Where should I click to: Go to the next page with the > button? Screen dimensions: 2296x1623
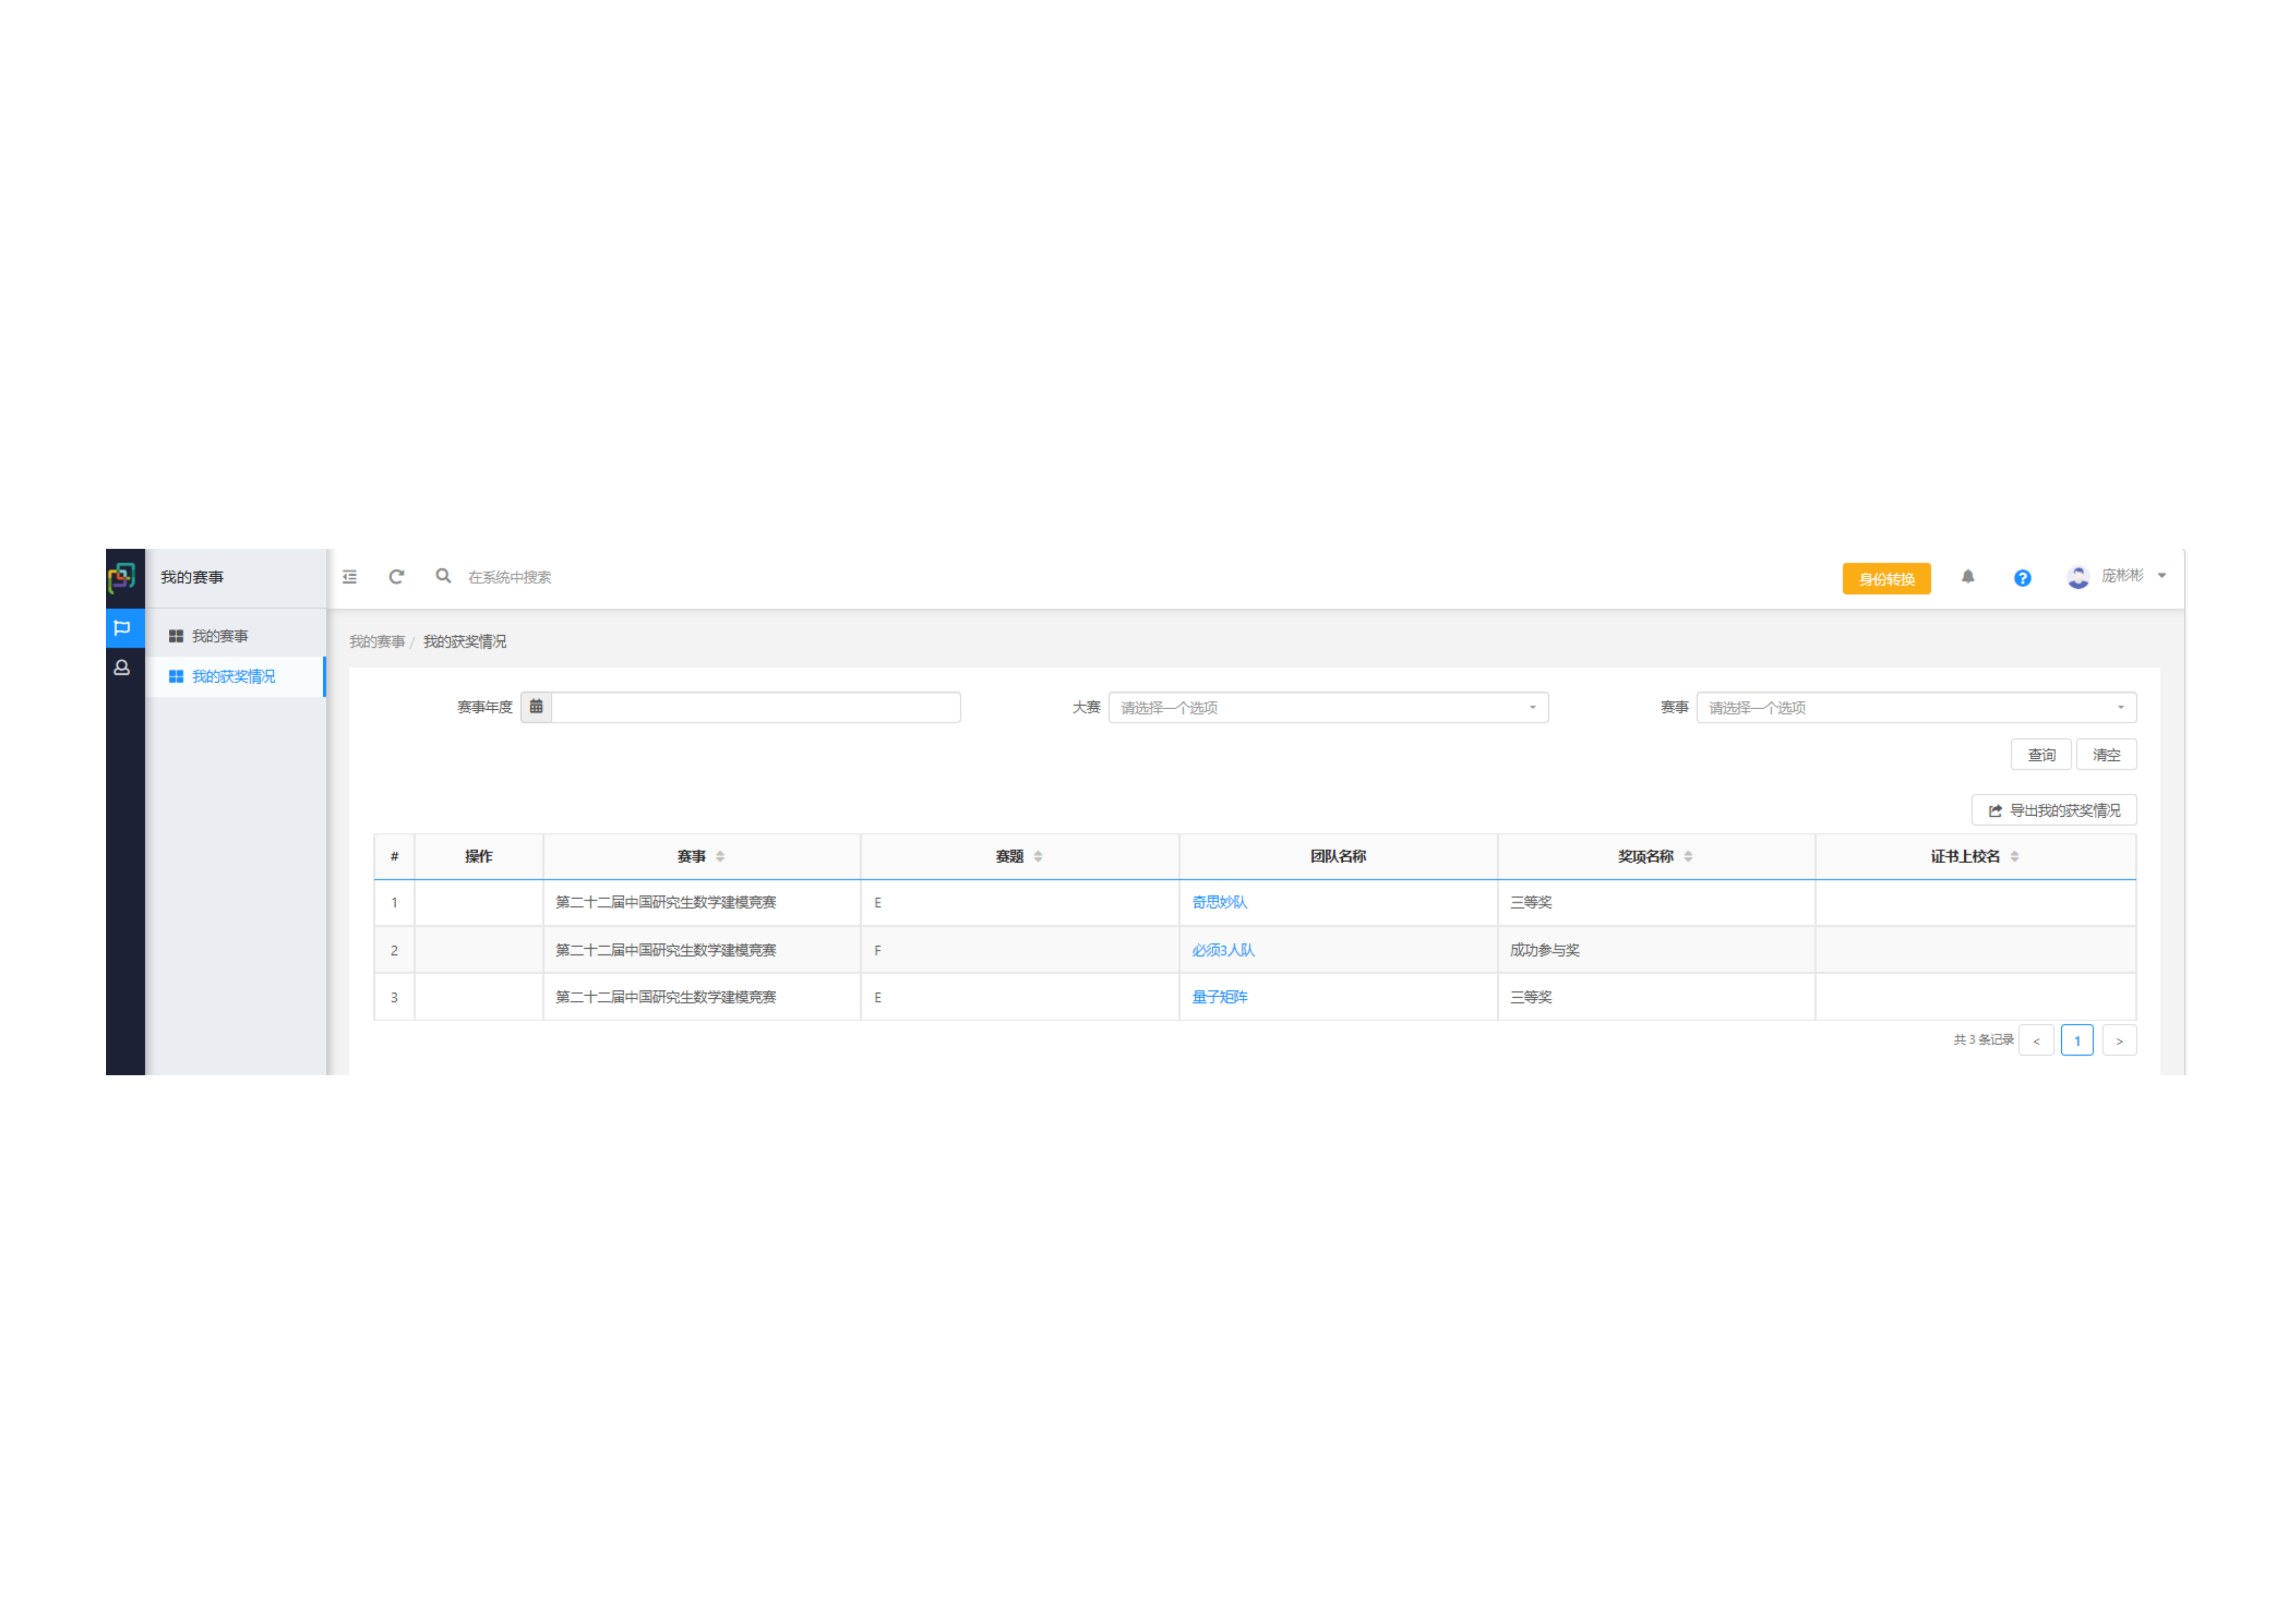point(2119,1041)
